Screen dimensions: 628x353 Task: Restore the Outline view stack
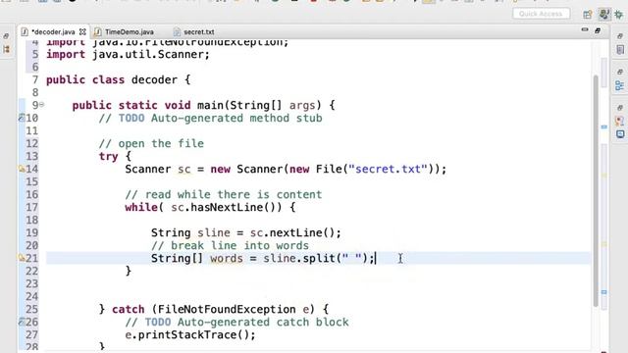620,72
